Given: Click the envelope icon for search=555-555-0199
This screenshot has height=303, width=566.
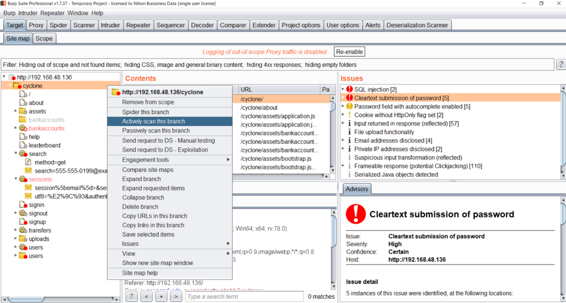Looking at the screenshot, I should [28, 171].
